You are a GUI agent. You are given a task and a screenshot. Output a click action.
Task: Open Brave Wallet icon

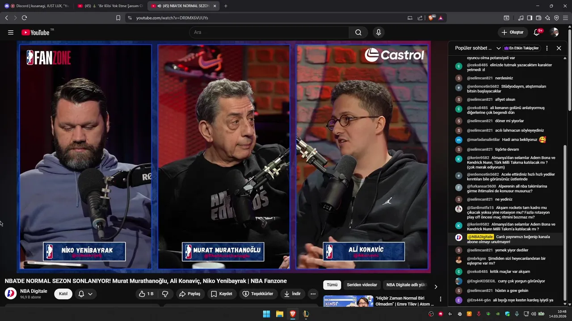coord(538,18)
